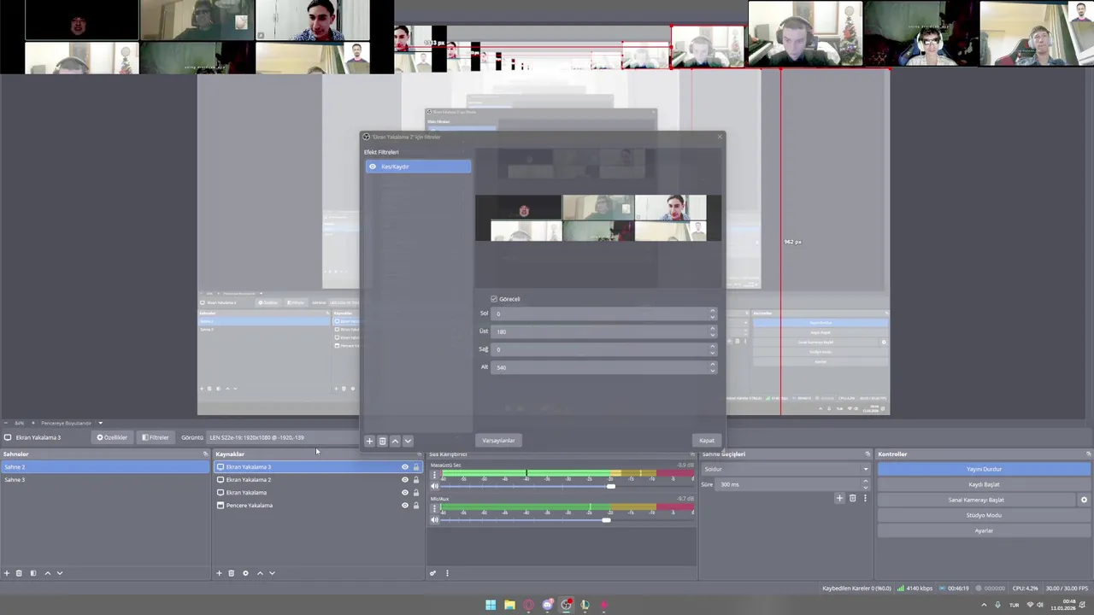Open Ayarlar in the controls panel
Viewport: 1094px width, 615px height.
click(984, 530)
